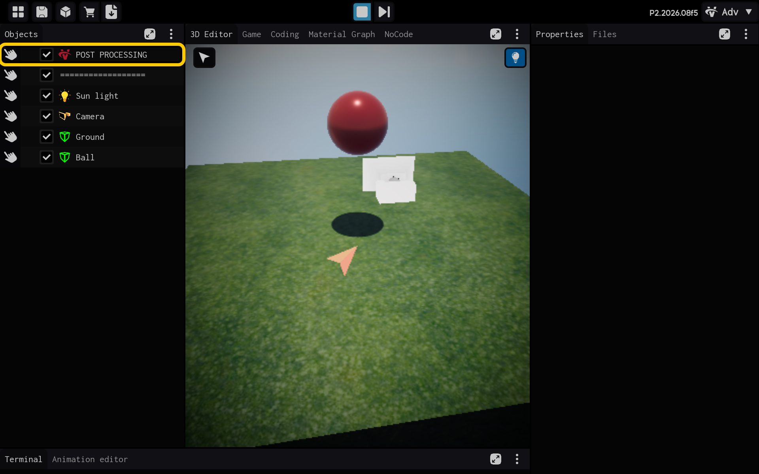This screenshot has height=474, width=759.
Task: Click the engine logo next to Adv
Action: point(711,12)
